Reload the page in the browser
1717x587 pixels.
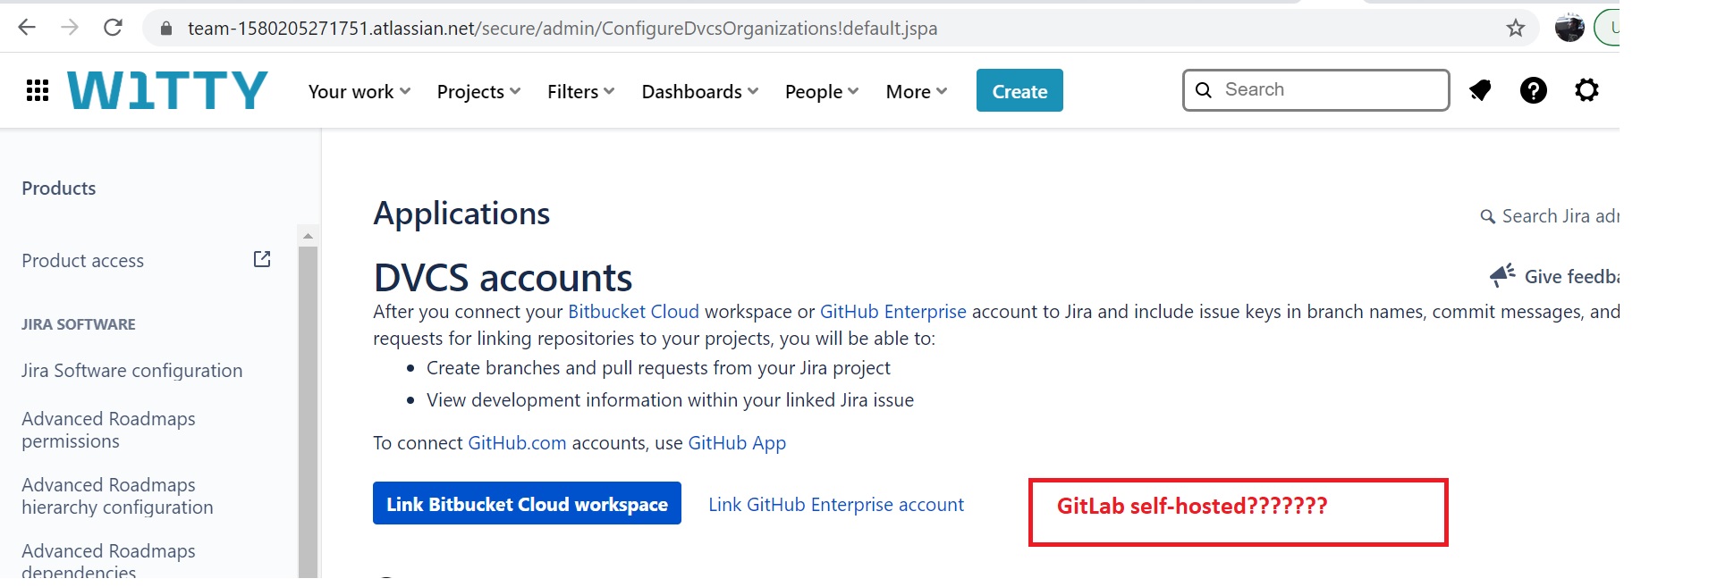[113, 28]
